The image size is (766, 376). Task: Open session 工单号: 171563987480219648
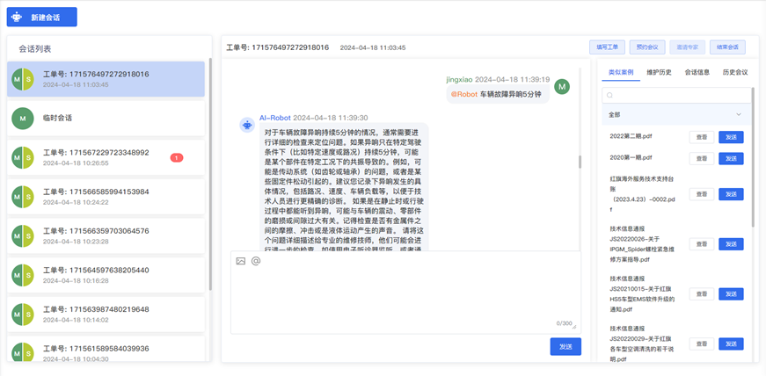click(x=106, y=315)
